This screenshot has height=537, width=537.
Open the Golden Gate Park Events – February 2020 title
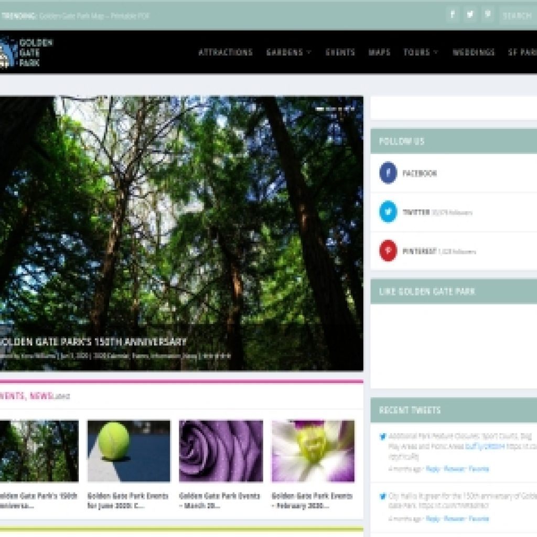(312, 501)
